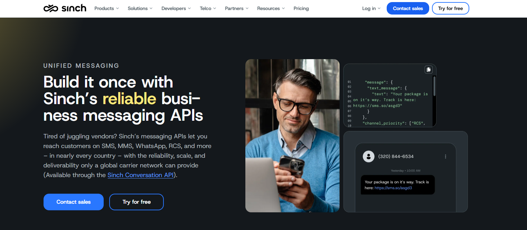This screenshot has width=527, height=230.
Task: Open the Log in dropdown
Action: 371,8
